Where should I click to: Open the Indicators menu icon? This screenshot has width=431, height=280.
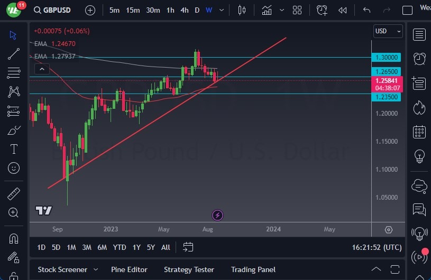(267, 10)
